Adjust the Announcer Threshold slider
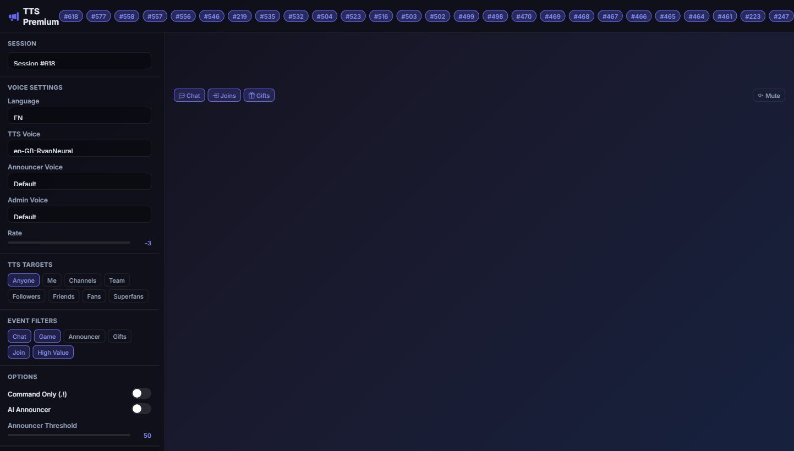This screenshot has width=794, height=451. (69, 435)
